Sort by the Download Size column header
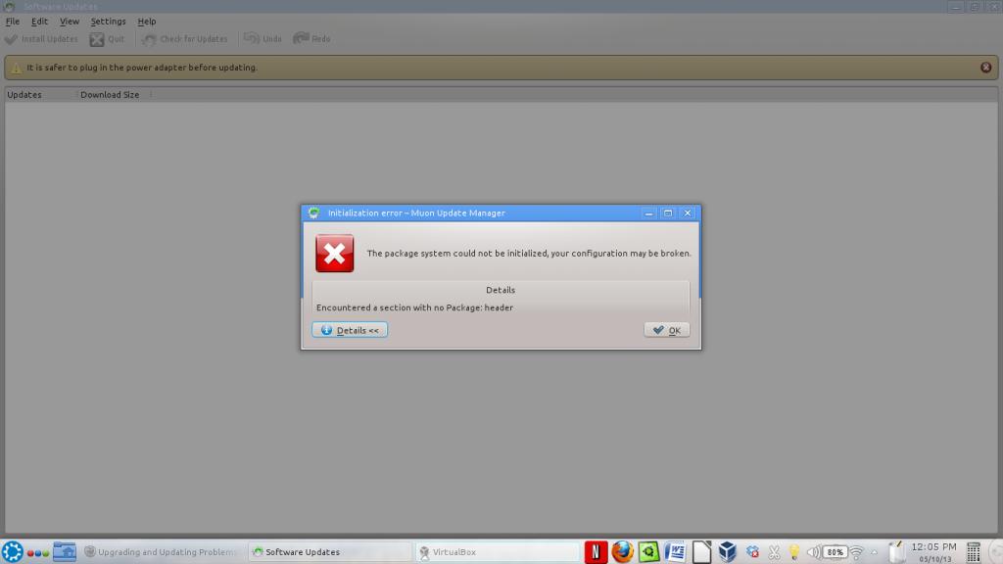Screen dimensions: 1003x564 (x=110, y=95)
